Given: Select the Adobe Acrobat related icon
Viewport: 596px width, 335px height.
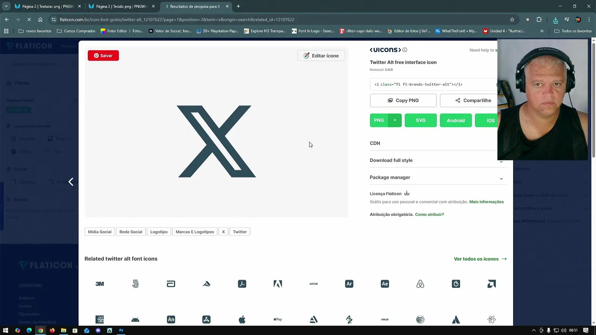Looking at the screenshot, I should point(242,284).
